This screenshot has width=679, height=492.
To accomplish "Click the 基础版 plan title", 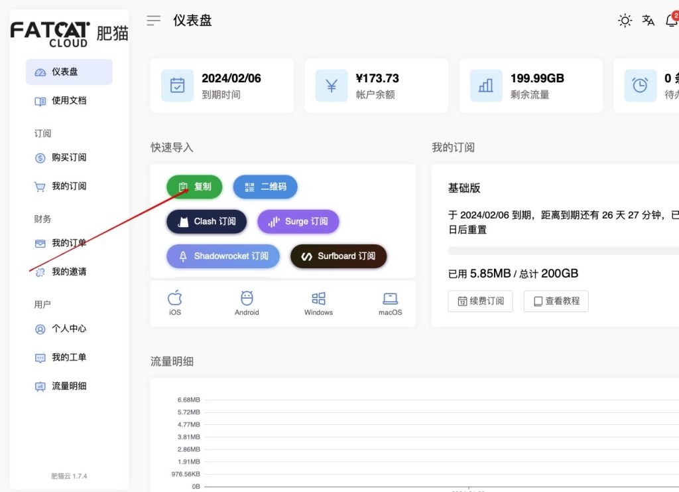I will click(x=464, y=188).
